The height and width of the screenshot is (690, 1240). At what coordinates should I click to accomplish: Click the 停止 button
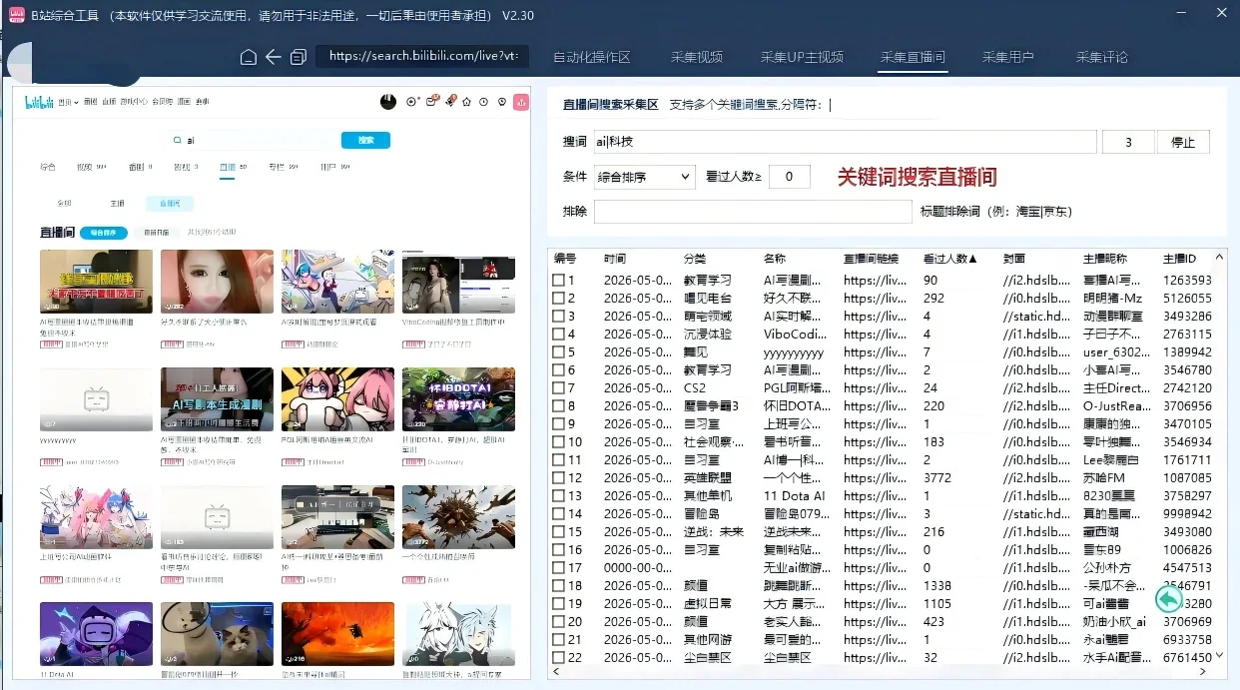[x=1183, y=143]
